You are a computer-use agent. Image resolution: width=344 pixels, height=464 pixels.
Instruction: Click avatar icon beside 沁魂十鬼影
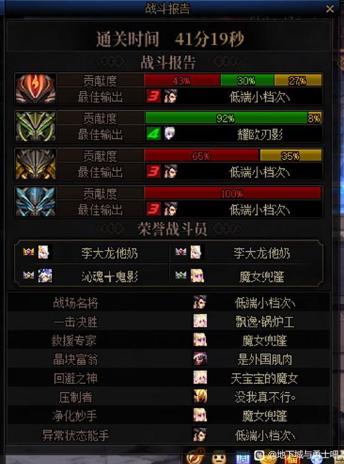(45, 276)
